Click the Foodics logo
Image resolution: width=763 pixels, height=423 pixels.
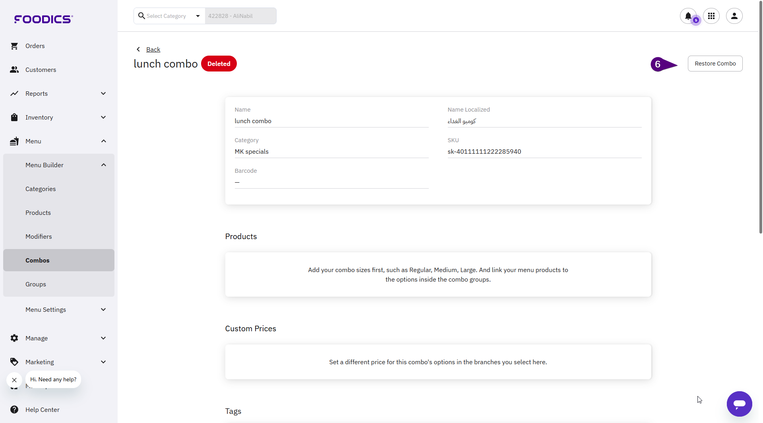43,19
